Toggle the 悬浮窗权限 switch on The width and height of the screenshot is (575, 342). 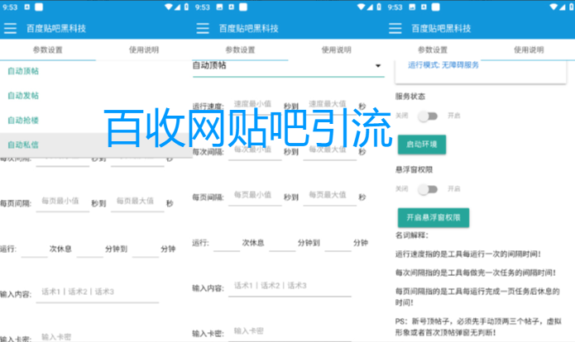[428, 189]
